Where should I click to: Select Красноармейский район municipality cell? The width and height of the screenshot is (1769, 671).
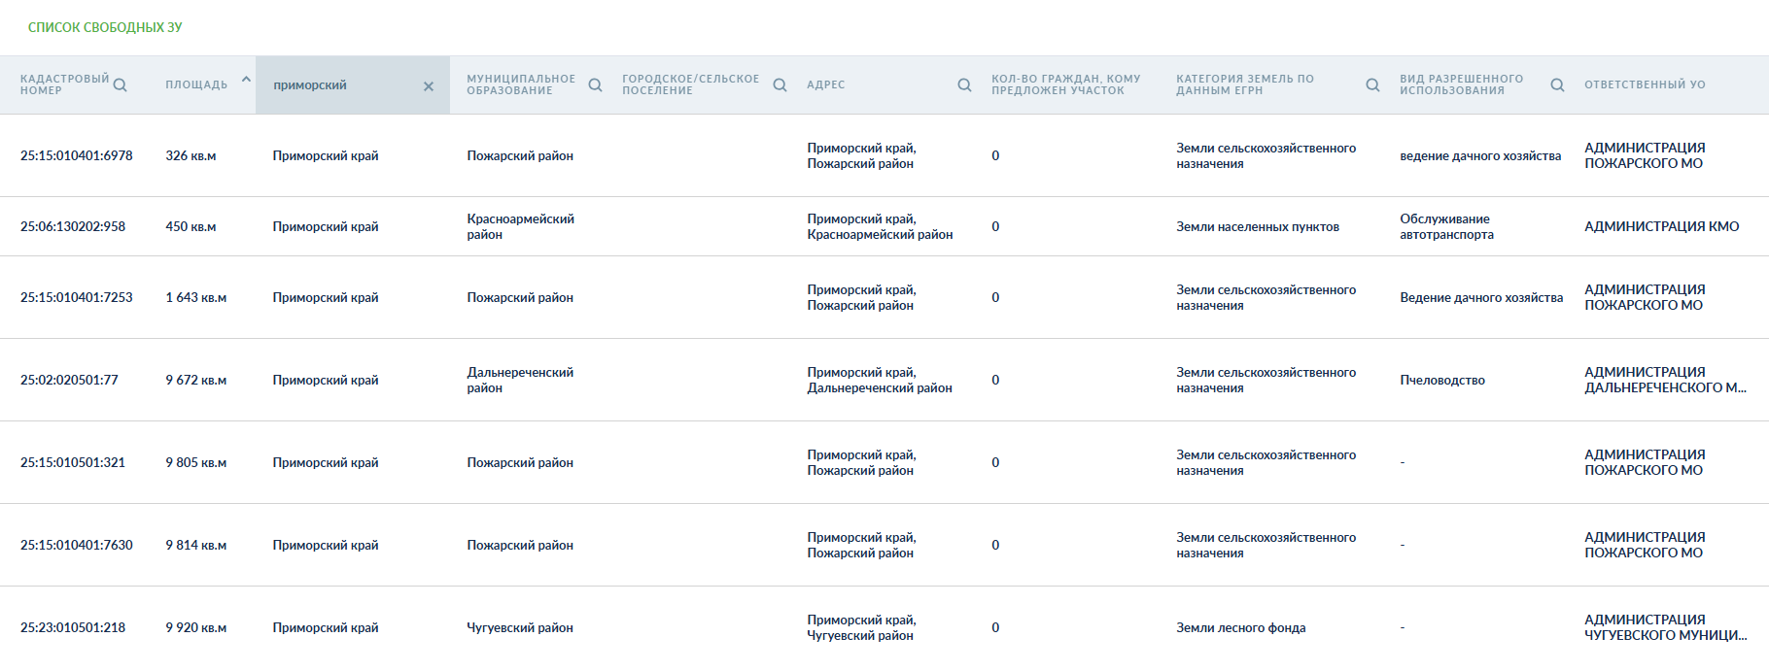click(521, 226)
